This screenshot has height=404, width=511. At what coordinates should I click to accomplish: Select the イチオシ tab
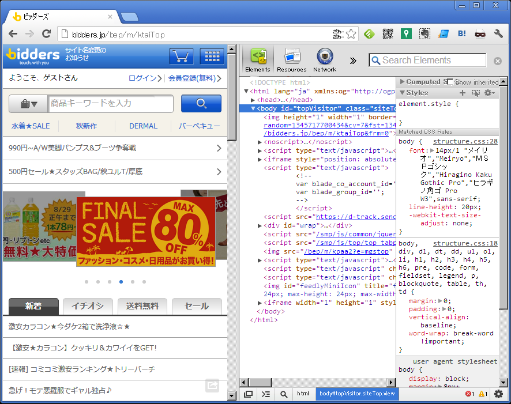point(88,307)
